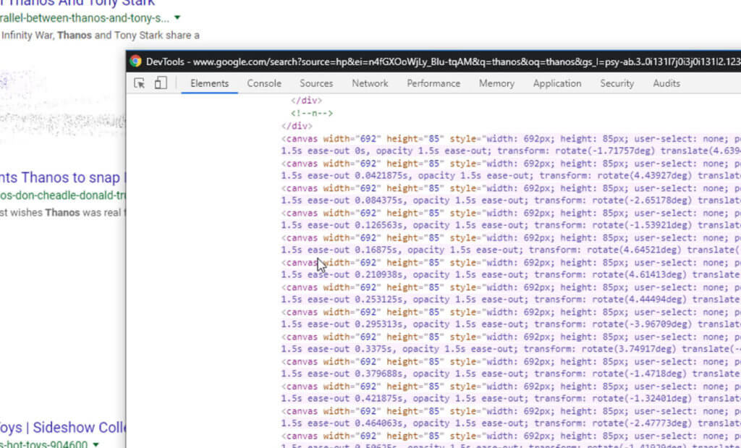Show the Security tab
The image size is (741, 448).
point(617,83)
